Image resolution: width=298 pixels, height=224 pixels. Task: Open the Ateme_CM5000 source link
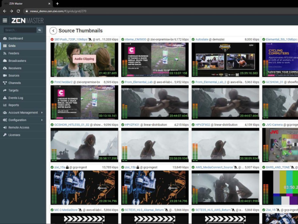[x=135, y=39]
